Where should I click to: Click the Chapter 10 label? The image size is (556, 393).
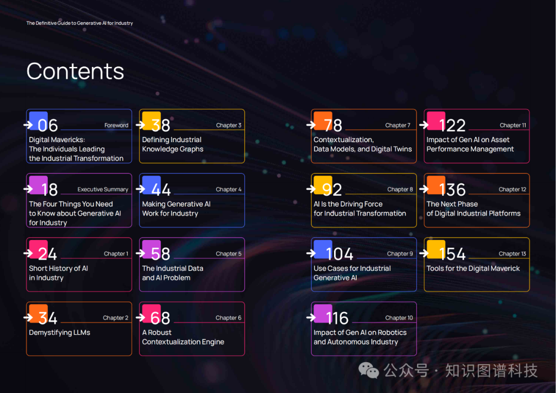(399, 318)
